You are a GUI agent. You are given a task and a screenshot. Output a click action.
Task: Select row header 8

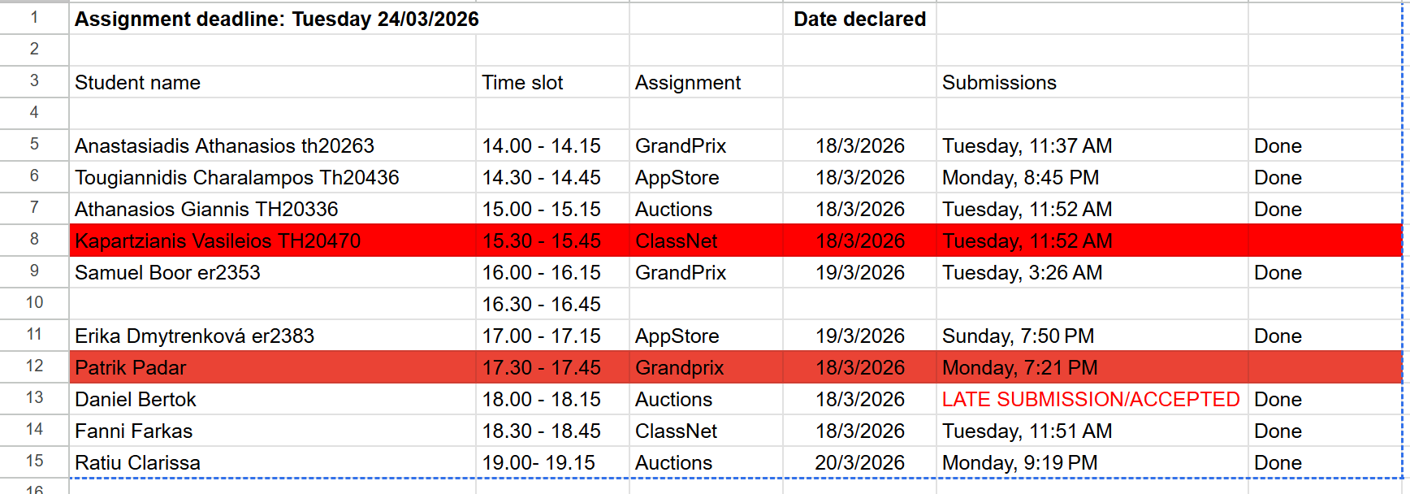click(x=34, y=240)
